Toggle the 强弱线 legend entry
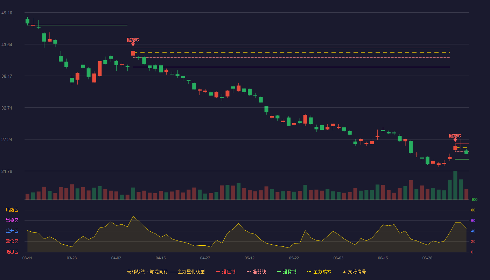Image resolution: width=490 pixels, height=280 pixels. [256, 272]
